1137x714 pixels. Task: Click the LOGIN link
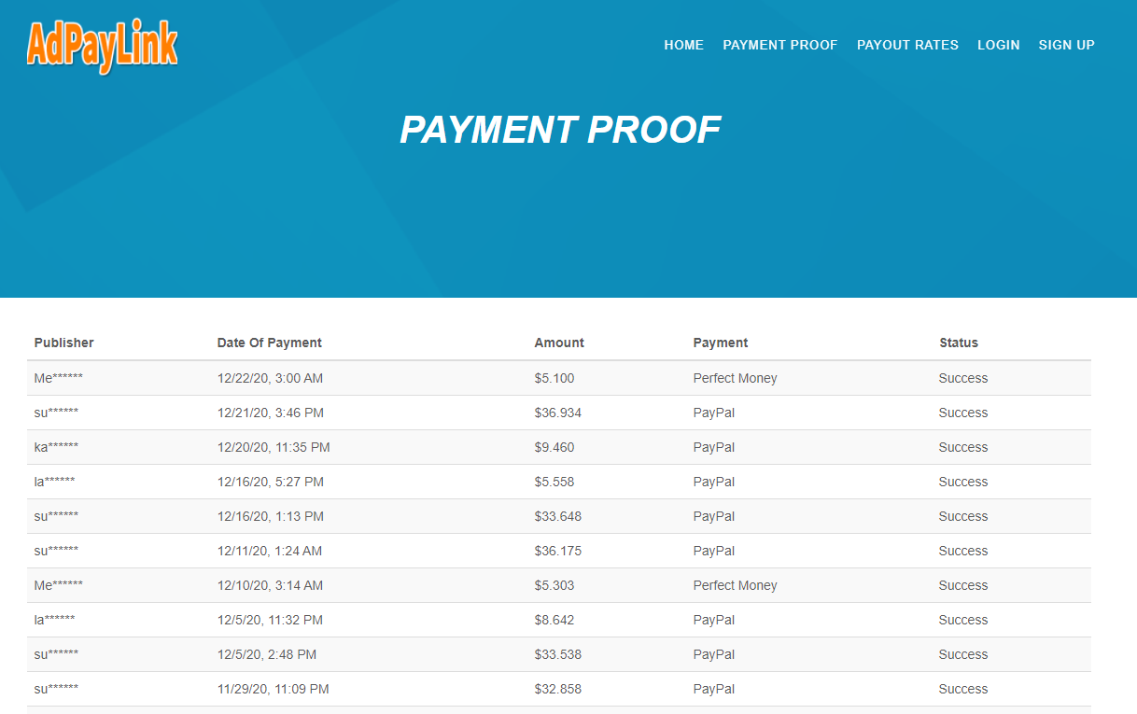coord(998,45)
